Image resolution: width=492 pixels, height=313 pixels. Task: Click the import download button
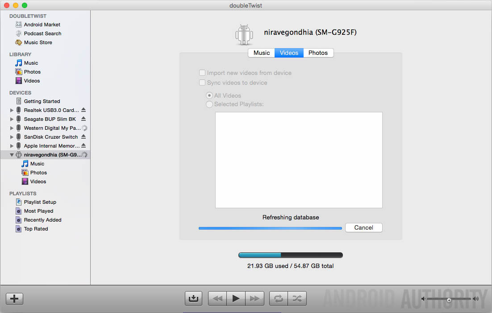coord(193,299)
